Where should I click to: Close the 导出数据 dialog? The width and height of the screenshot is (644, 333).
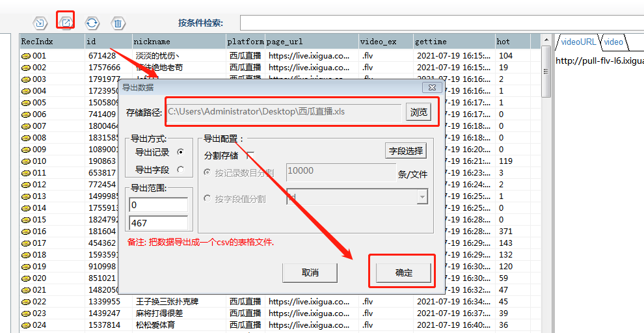(432, 87)
